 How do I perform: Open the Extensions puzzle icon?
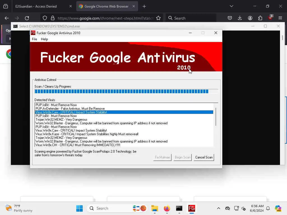pyautogui.click(x=260, y=18)
